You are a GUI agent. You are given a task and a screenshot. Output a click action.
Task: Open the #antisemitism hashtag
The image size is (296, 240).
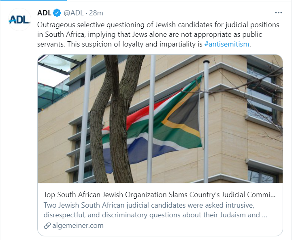coord(227,44)
